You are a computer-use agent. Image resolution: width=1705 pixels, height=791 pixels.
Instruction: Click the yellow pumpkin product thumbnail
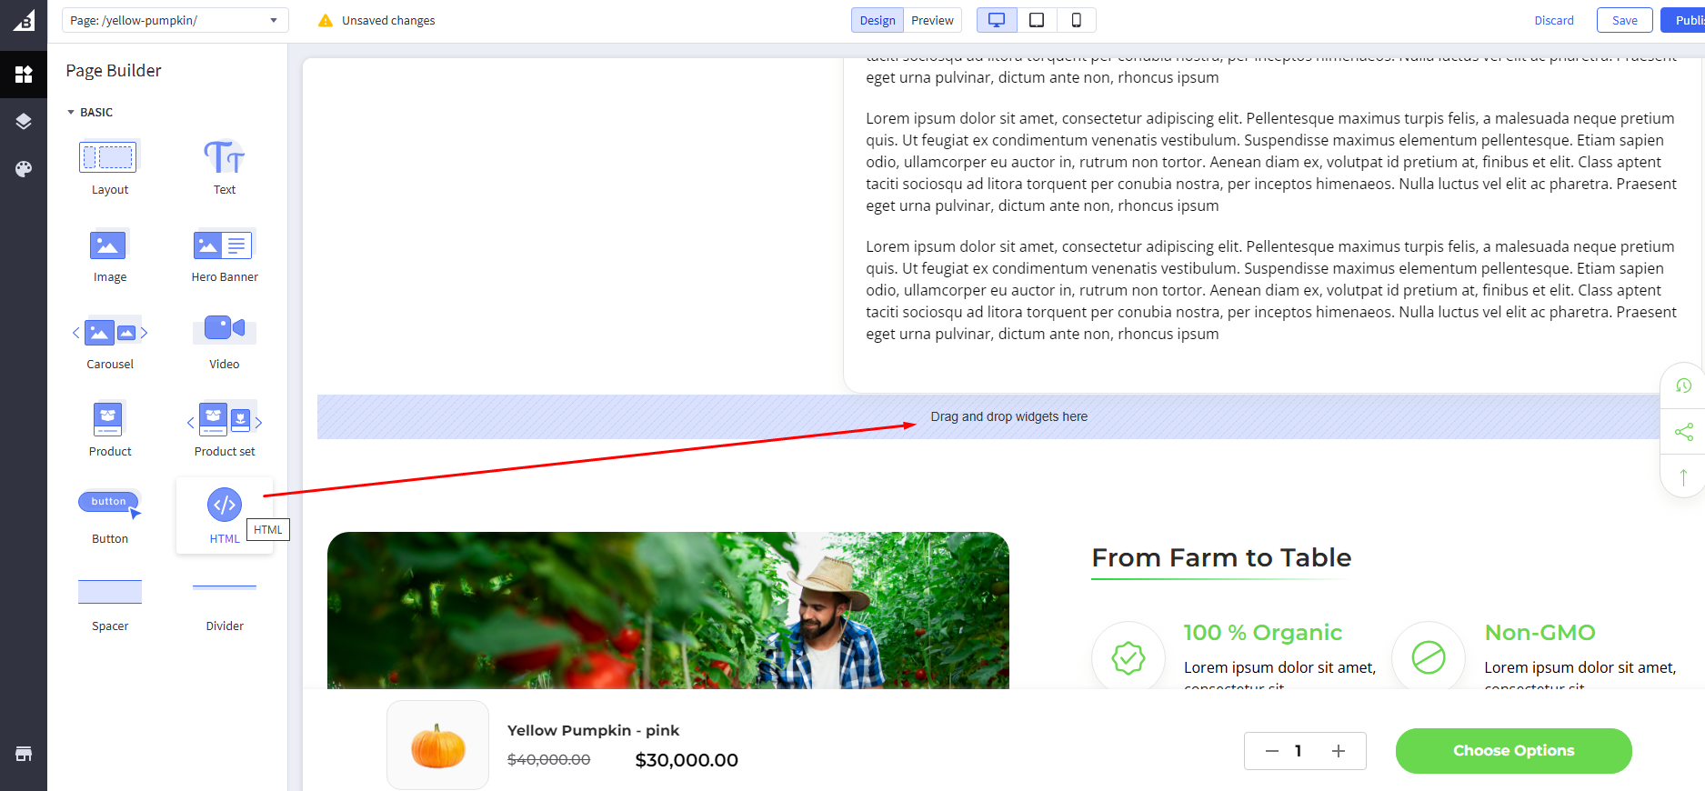438,746
